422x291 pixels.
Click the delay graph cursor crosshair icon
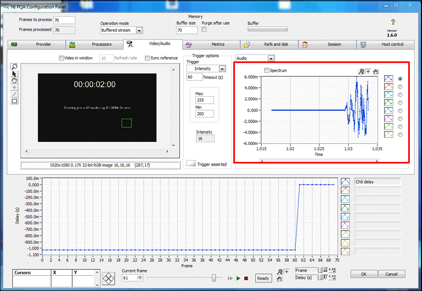286,271
